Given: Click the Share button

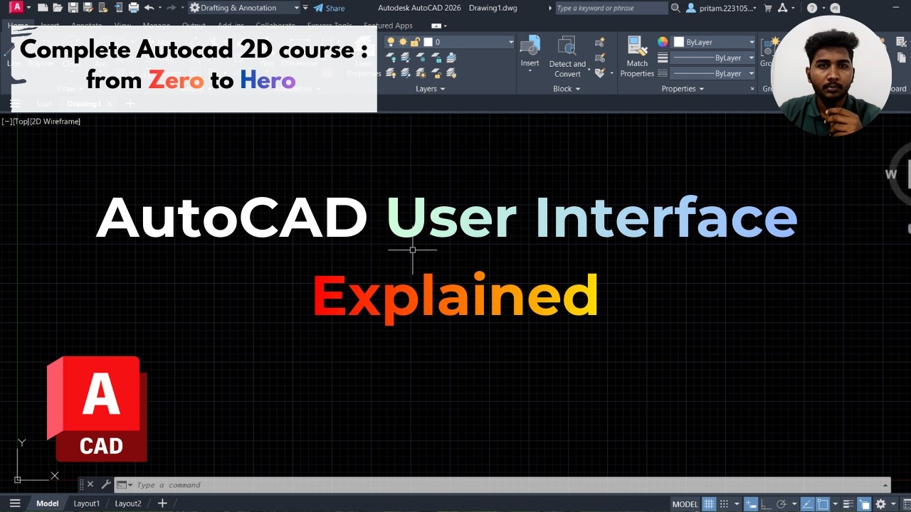Looking at the screenshot, I should [x=329, y=8].
